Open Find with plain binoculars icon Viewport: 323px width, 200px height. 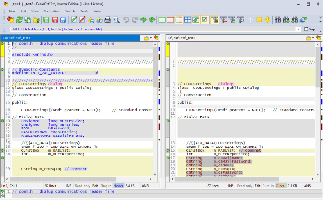click(278, 20)
